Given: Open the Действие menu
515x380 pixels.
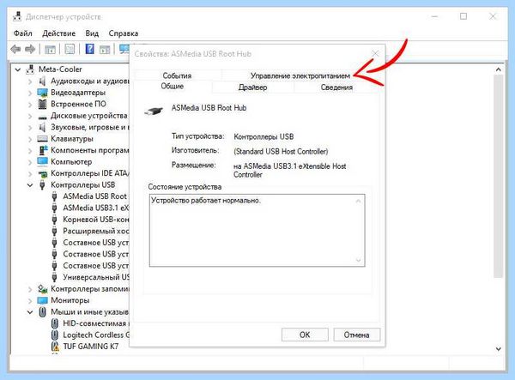Looking at the screenshot, I should point(58,33).
